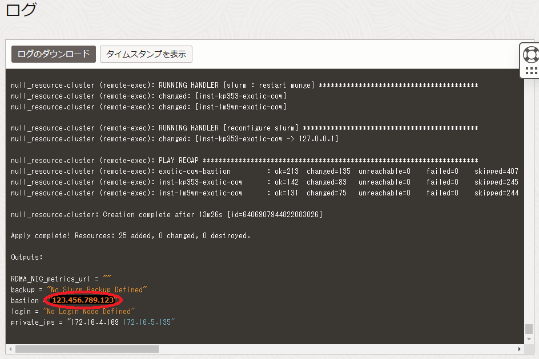Screen dimensions: 539x359
Task: Click the horizontal scrollbar right arrow
Action: (519, 349)
